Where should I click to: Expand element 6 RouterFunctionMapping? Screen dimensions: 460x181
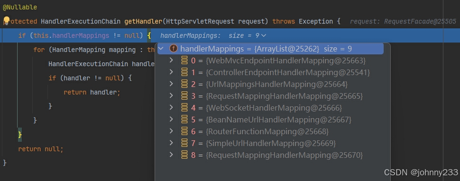point(171,131)
